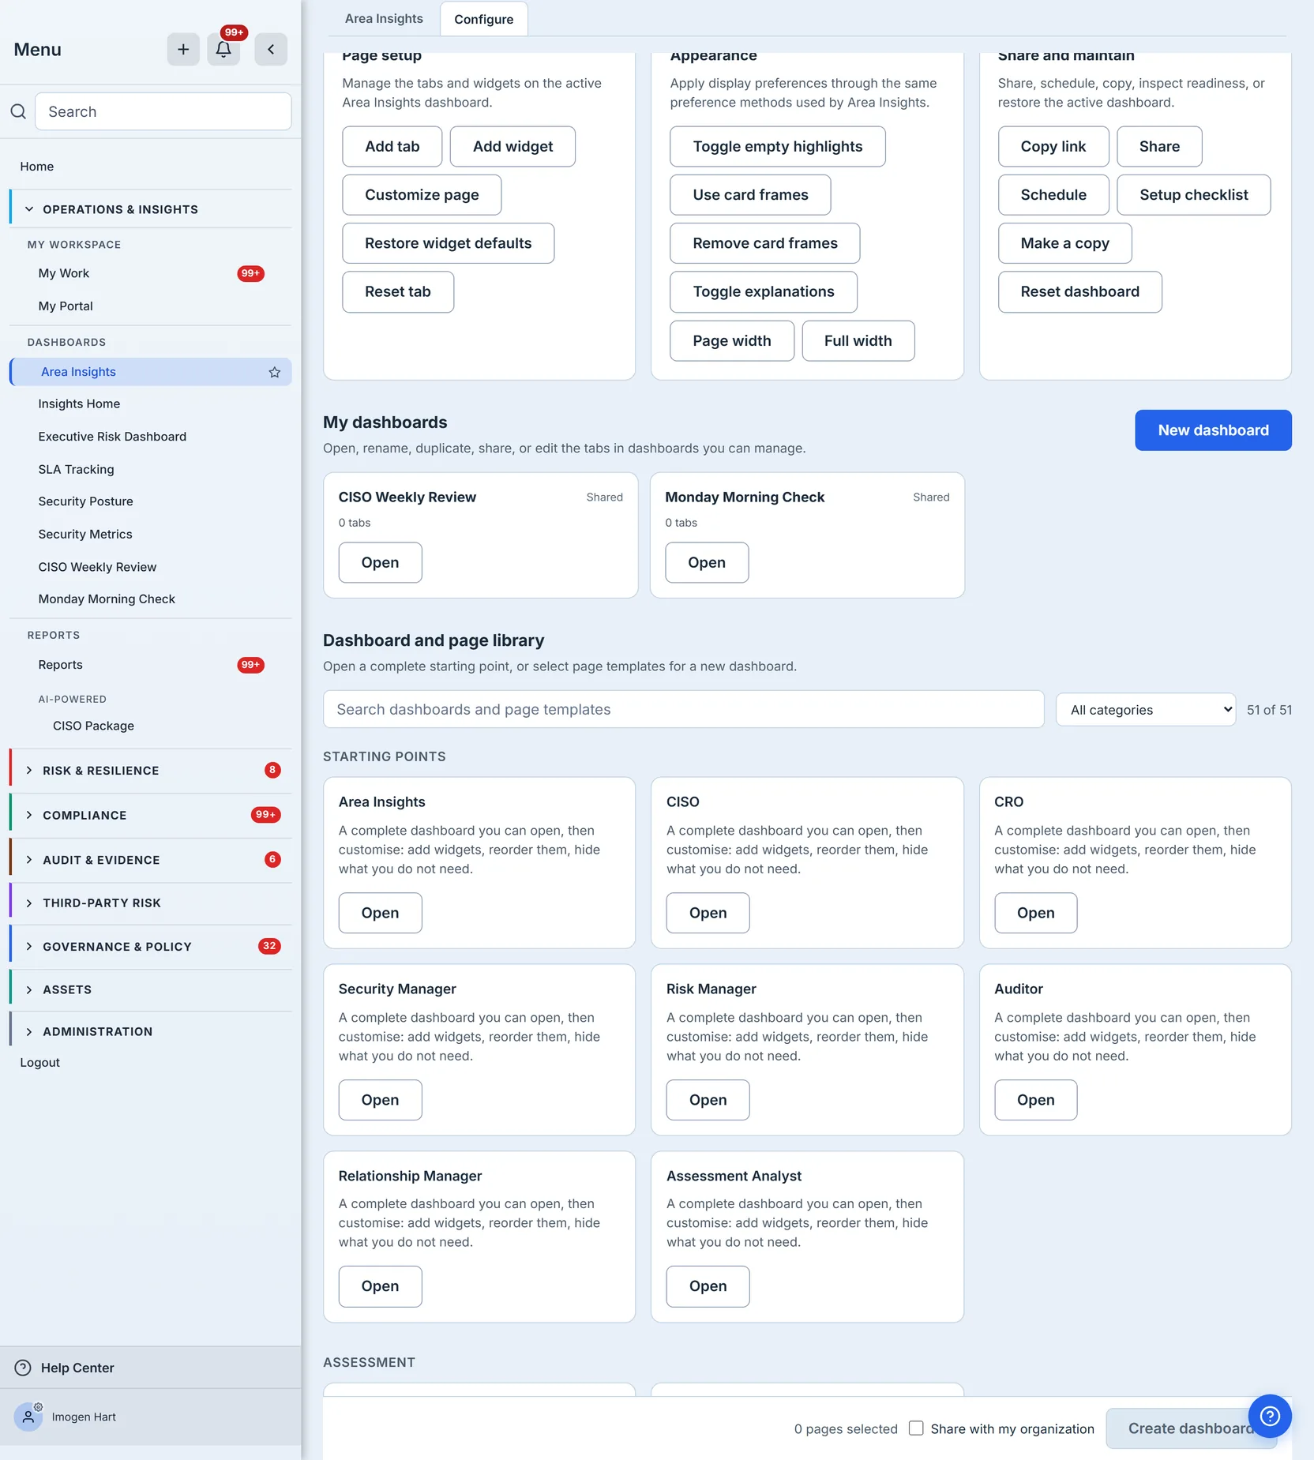Open My Work in the sidebar
The width and height of the screenshot is (1314, 1460).
coord(64,273)
